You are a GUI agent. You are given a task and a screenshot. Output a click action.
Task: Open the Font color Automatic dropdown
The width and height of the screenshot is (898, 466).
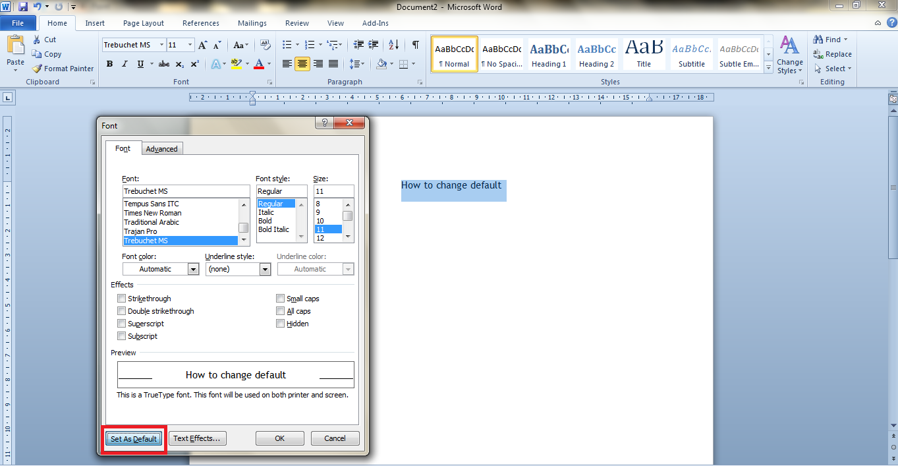193,269
